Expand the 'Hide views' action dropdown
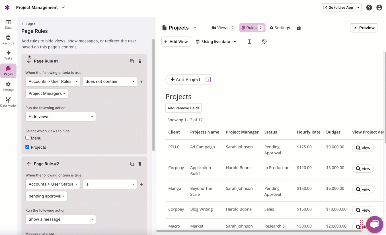Image resolution: width=386 pixels, height=235 pixels. pos(61,117)
